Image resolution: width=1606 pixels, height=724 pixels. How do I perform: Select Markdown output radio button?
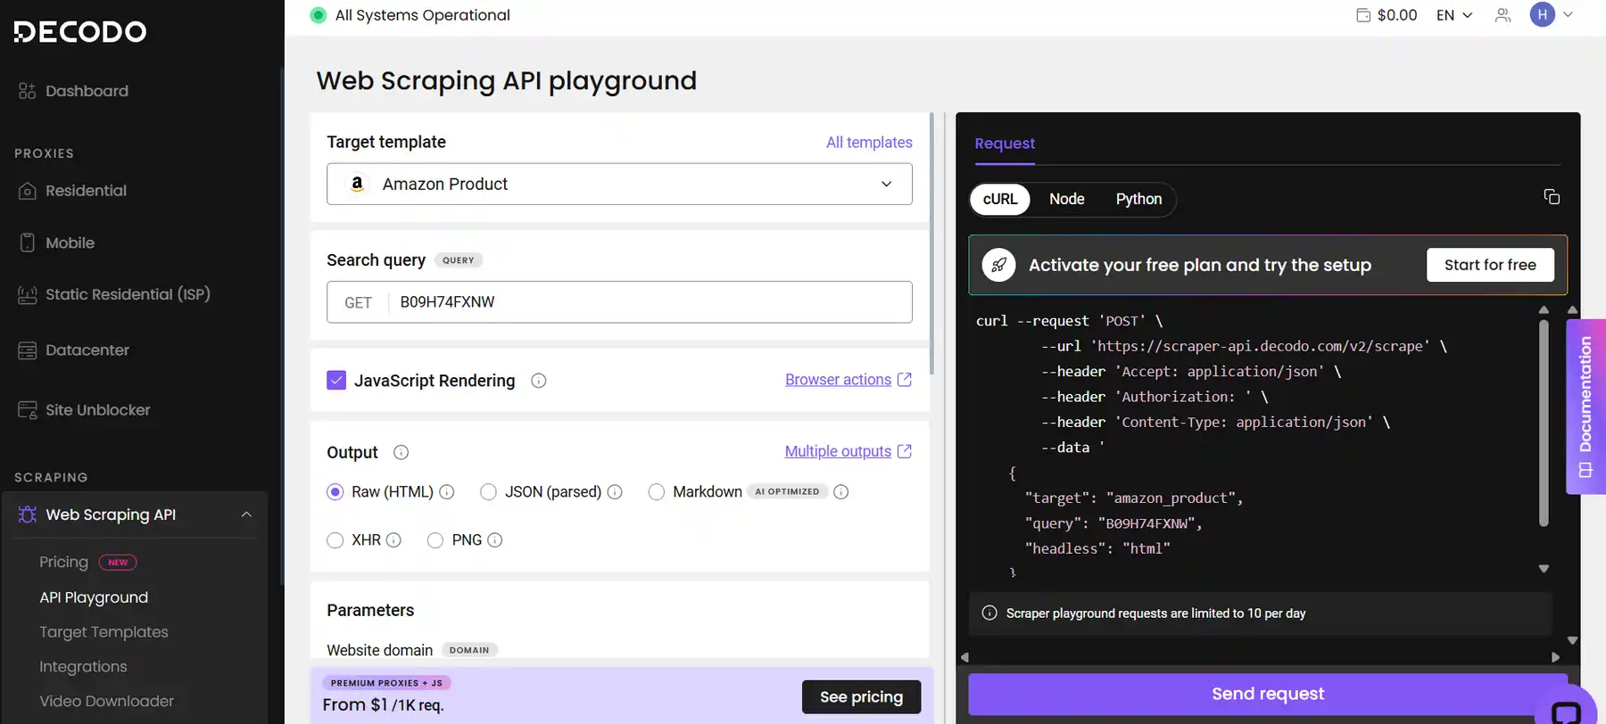pos(657,492)
